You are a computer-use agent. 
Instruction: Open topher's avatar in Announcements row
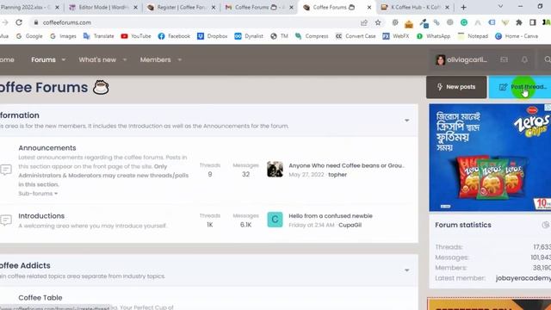275,169
